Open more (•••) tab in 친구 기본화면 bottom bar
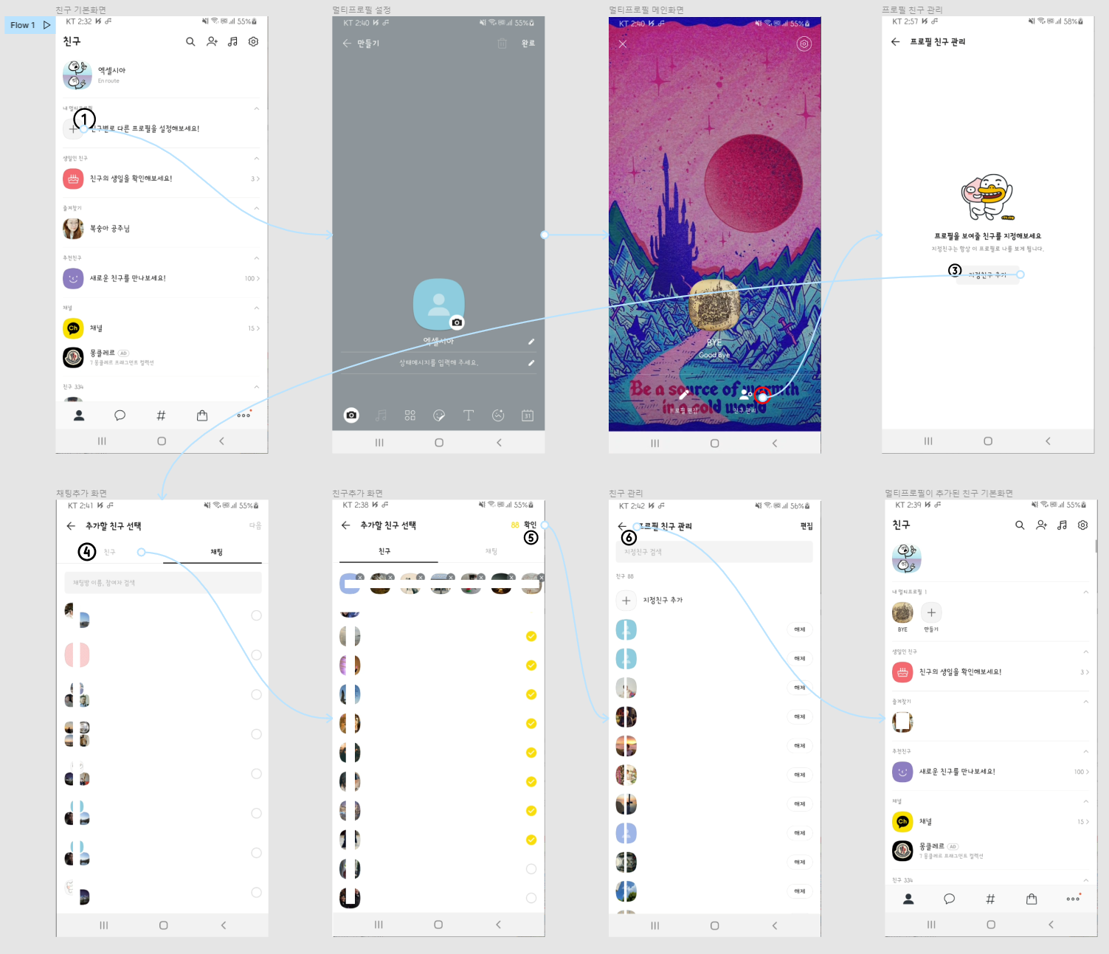The height and width of the screenshot is (954, 1109). coord(243,415)
